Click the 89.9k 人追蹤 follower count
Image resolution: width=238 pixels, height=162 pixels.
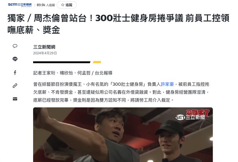[46, 5]
